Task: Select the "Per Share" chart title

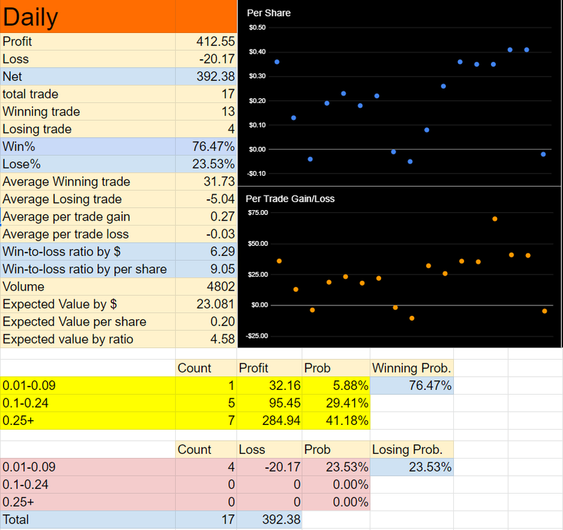Action: tap(268, 13)
